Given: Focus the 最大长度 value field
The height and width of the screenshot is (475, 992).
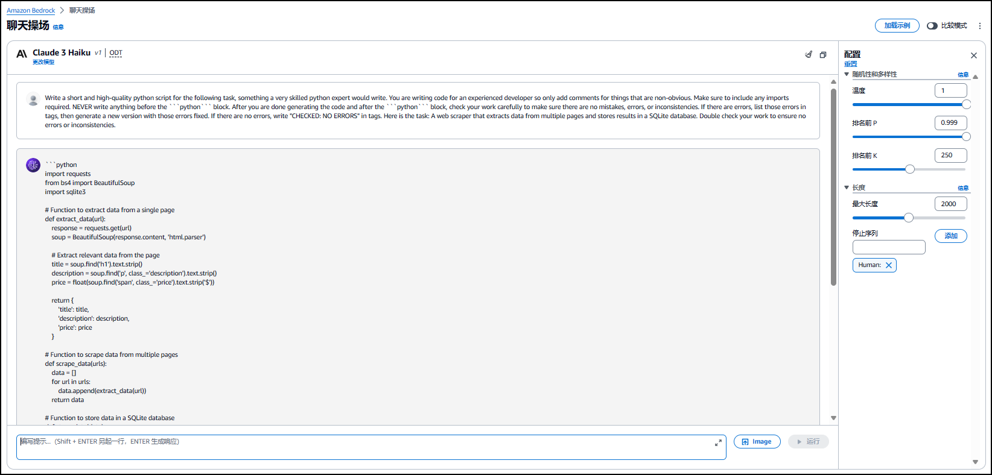Looking at the screenshot, I should pyautogui.click(x=951, y=204).
